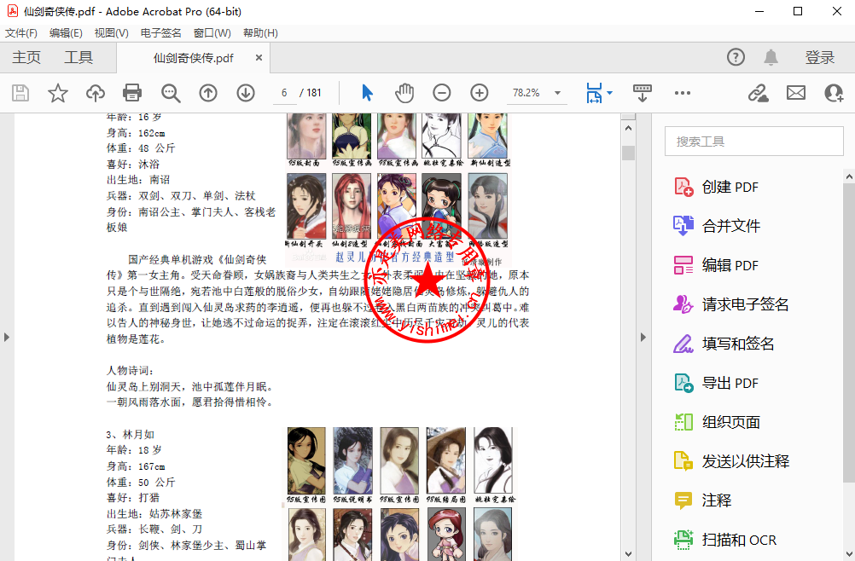Open 合并文件 tool
The image size is (855, 561).
pos(717,226)
